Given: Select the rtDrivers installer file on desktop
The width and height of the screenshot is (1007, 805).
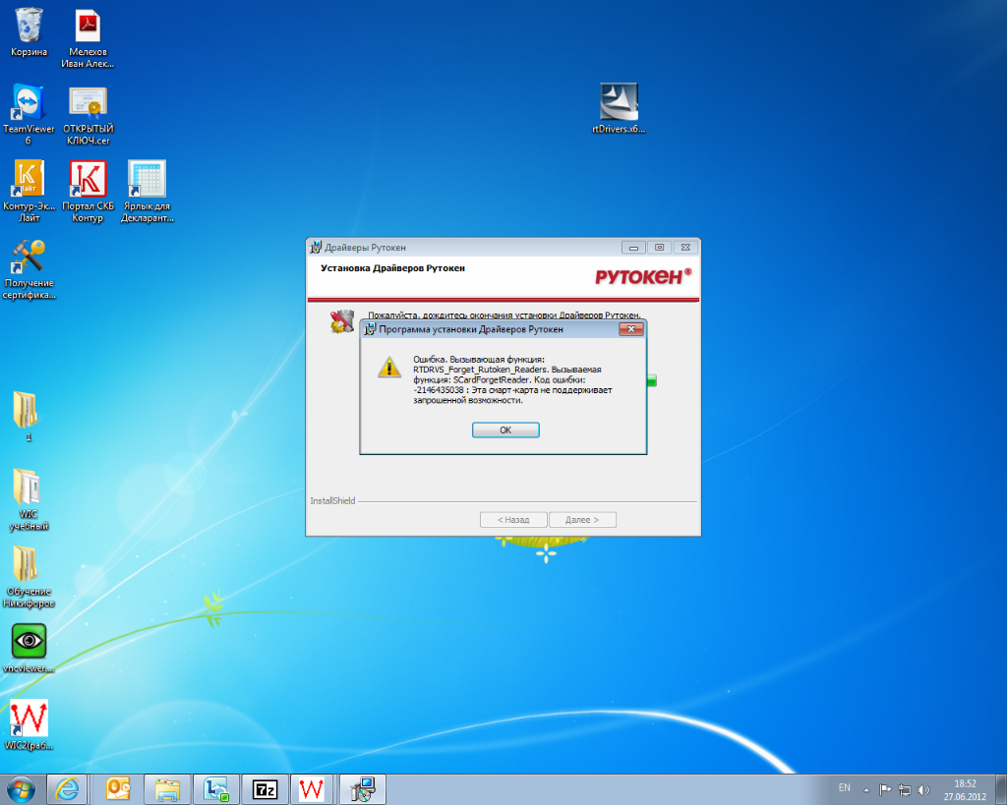Looking at the screenshot, I should point(619,101).
